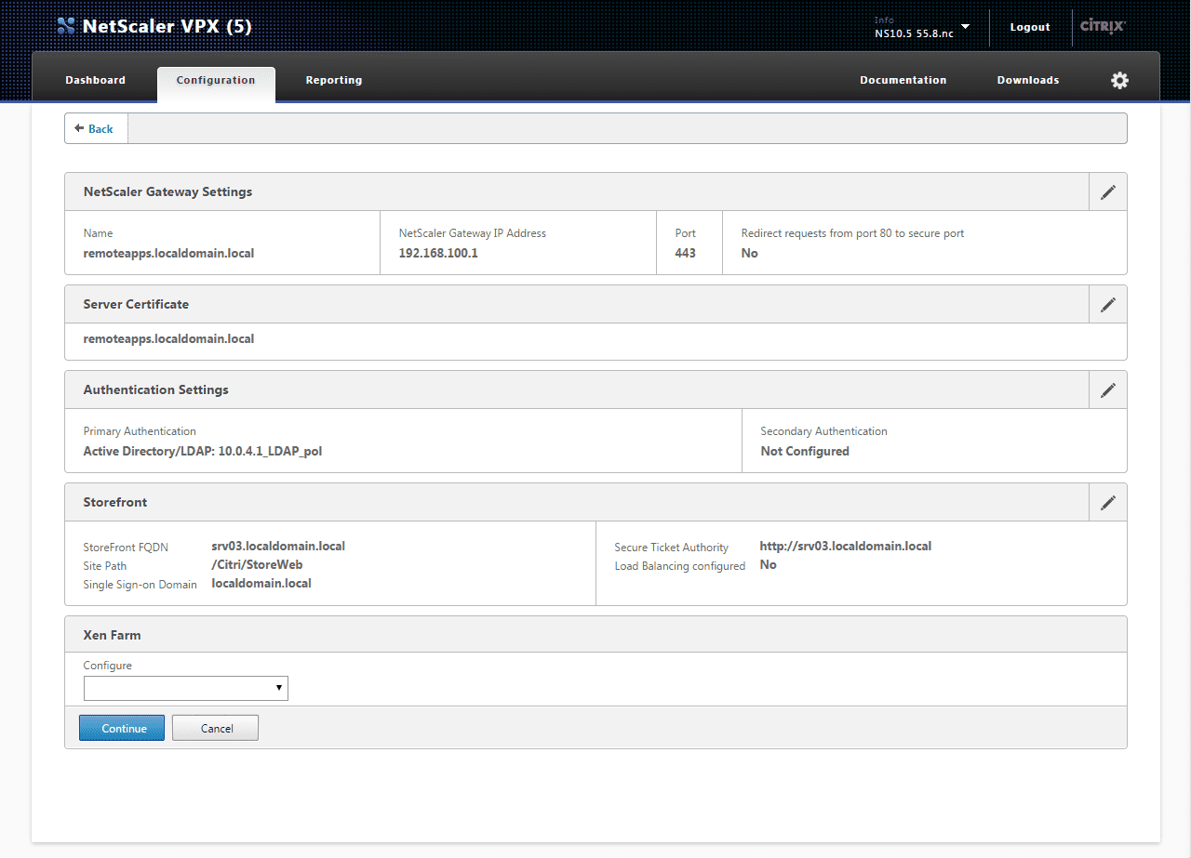Click the NetScaler Gateway IP address value
This screenshot has width=1191, height=858.
[x=438, y=253]
